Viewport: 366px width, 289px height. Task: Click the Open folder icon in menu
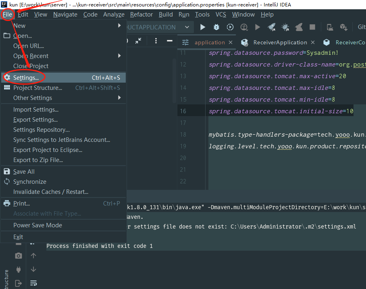point(7,36)
